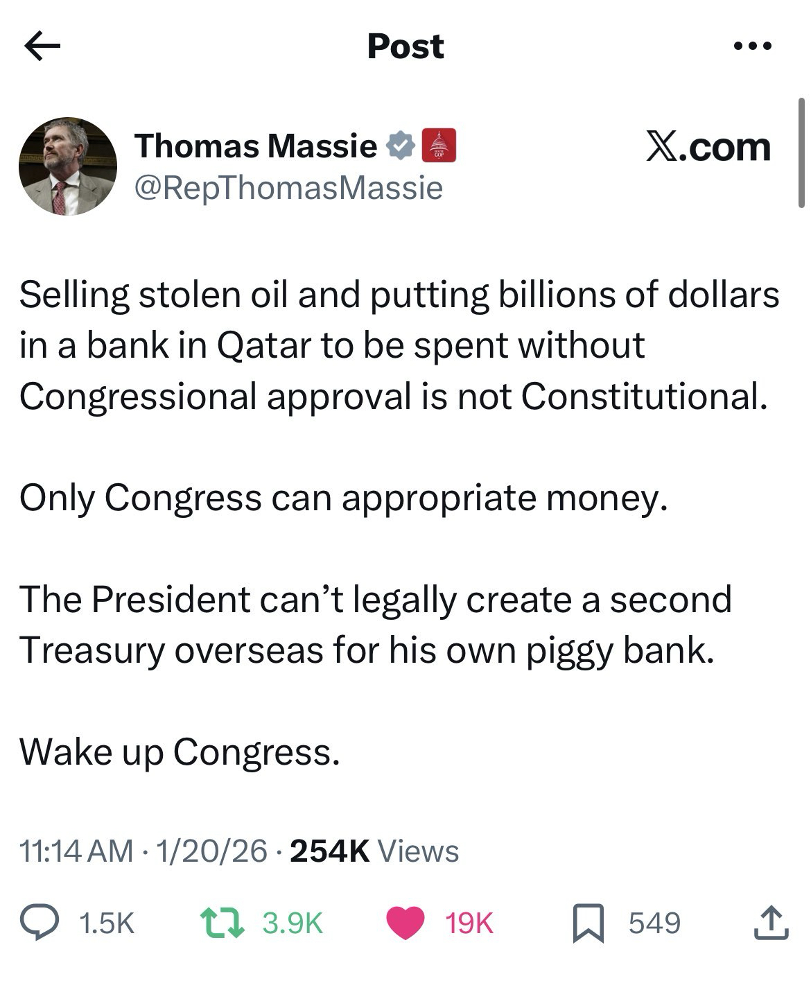Click the Thomas Massie display name

[x=256, y=146]
